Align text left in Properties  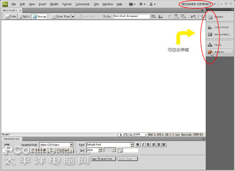[148, 145]
